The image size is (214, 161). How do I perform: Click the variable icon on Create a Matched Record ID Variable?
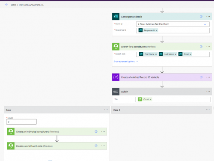(x=116, y=77)
